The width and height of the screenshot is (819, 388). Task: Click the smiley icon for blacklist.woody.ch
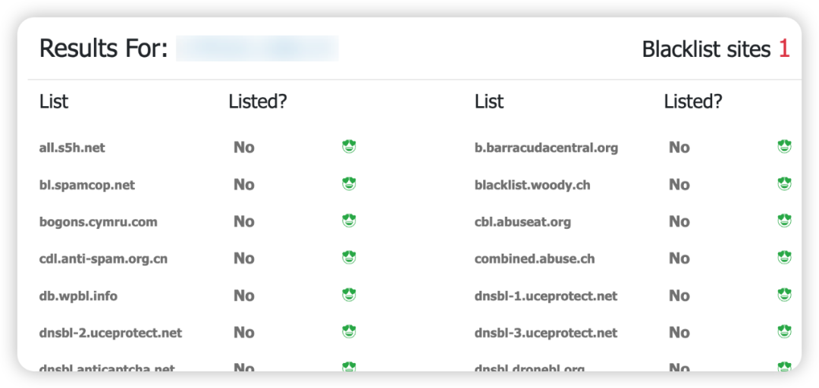785,184
